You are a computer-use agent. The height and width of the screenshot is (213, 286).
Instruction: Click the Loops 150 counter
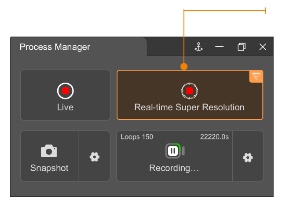tap(137, 137)
